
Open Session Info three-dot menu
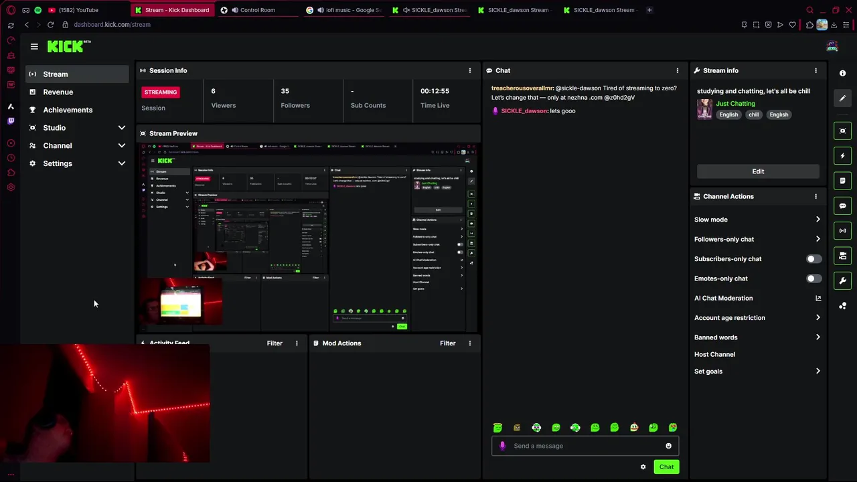pos(470,70)
